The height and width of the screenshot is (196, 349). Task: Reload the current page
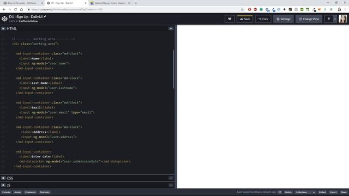pos(16,10)
